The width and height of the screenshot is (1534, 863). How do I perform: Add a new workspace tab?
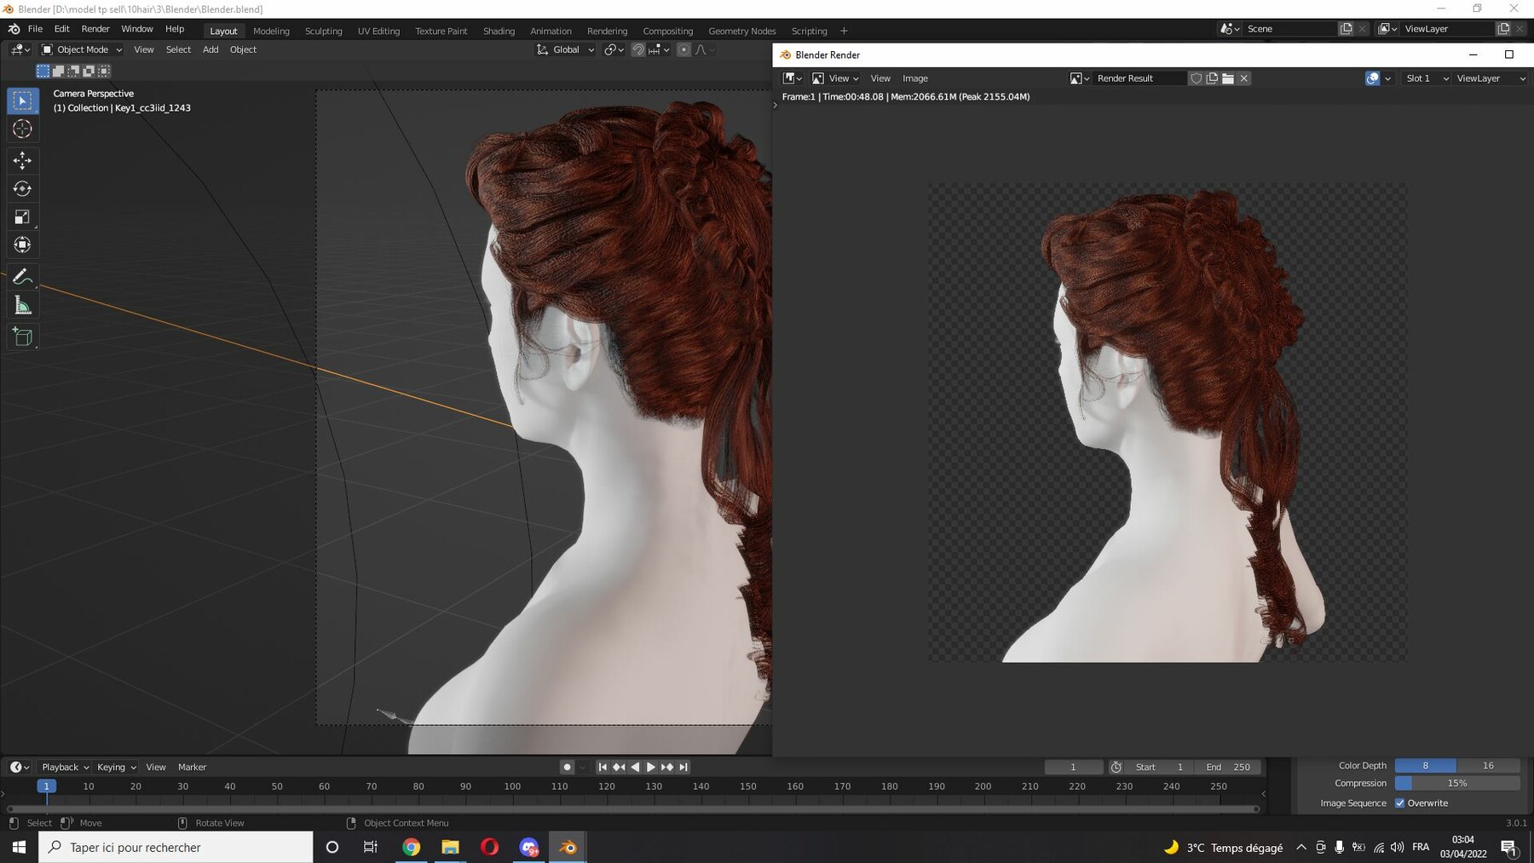[x=844, y=31]
